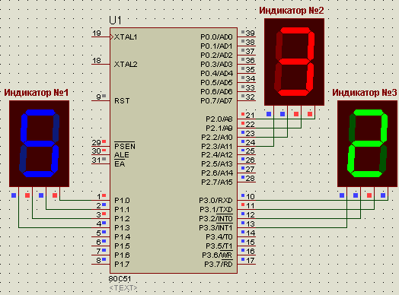This screenshot has width=399, height=295.
Task: Click the P2.6/A14 pin name
Action: (x=217, y=173)
